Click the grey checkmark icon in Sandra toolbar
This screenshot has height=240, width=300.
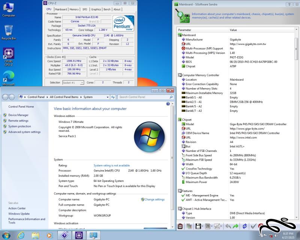253,226
